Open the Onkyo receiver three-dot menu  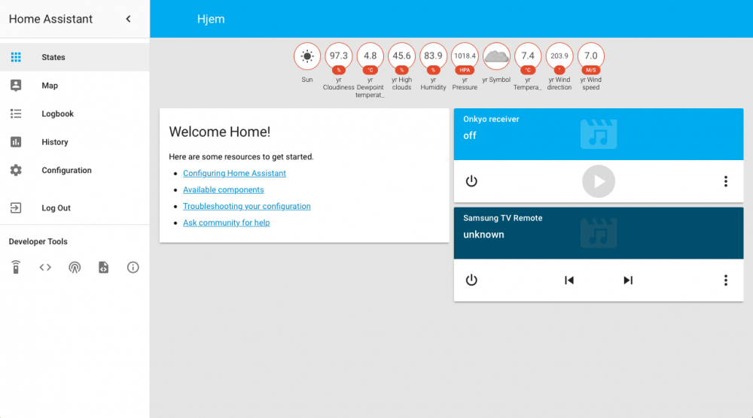click(725, 181)
